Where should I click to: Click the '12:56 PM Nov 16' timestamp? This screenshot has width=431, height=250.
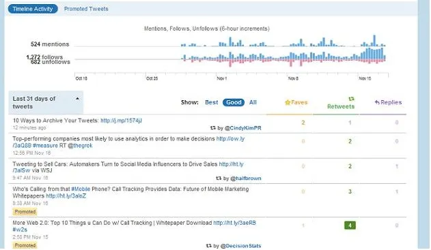31,153
